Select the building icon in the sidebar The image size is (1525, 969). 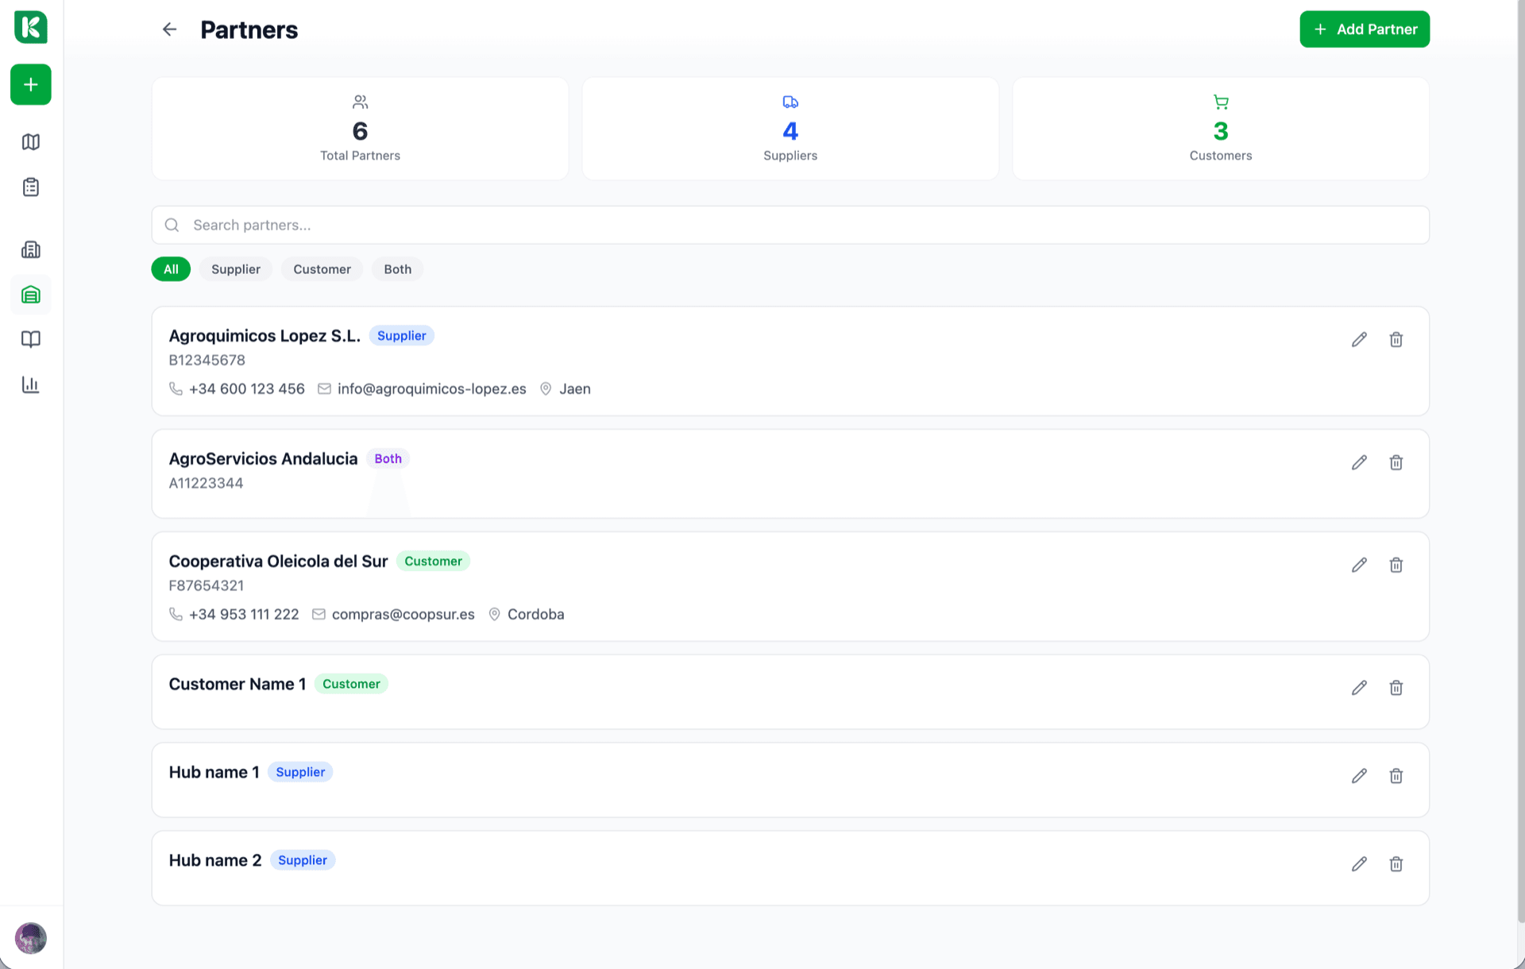point(30,249)
